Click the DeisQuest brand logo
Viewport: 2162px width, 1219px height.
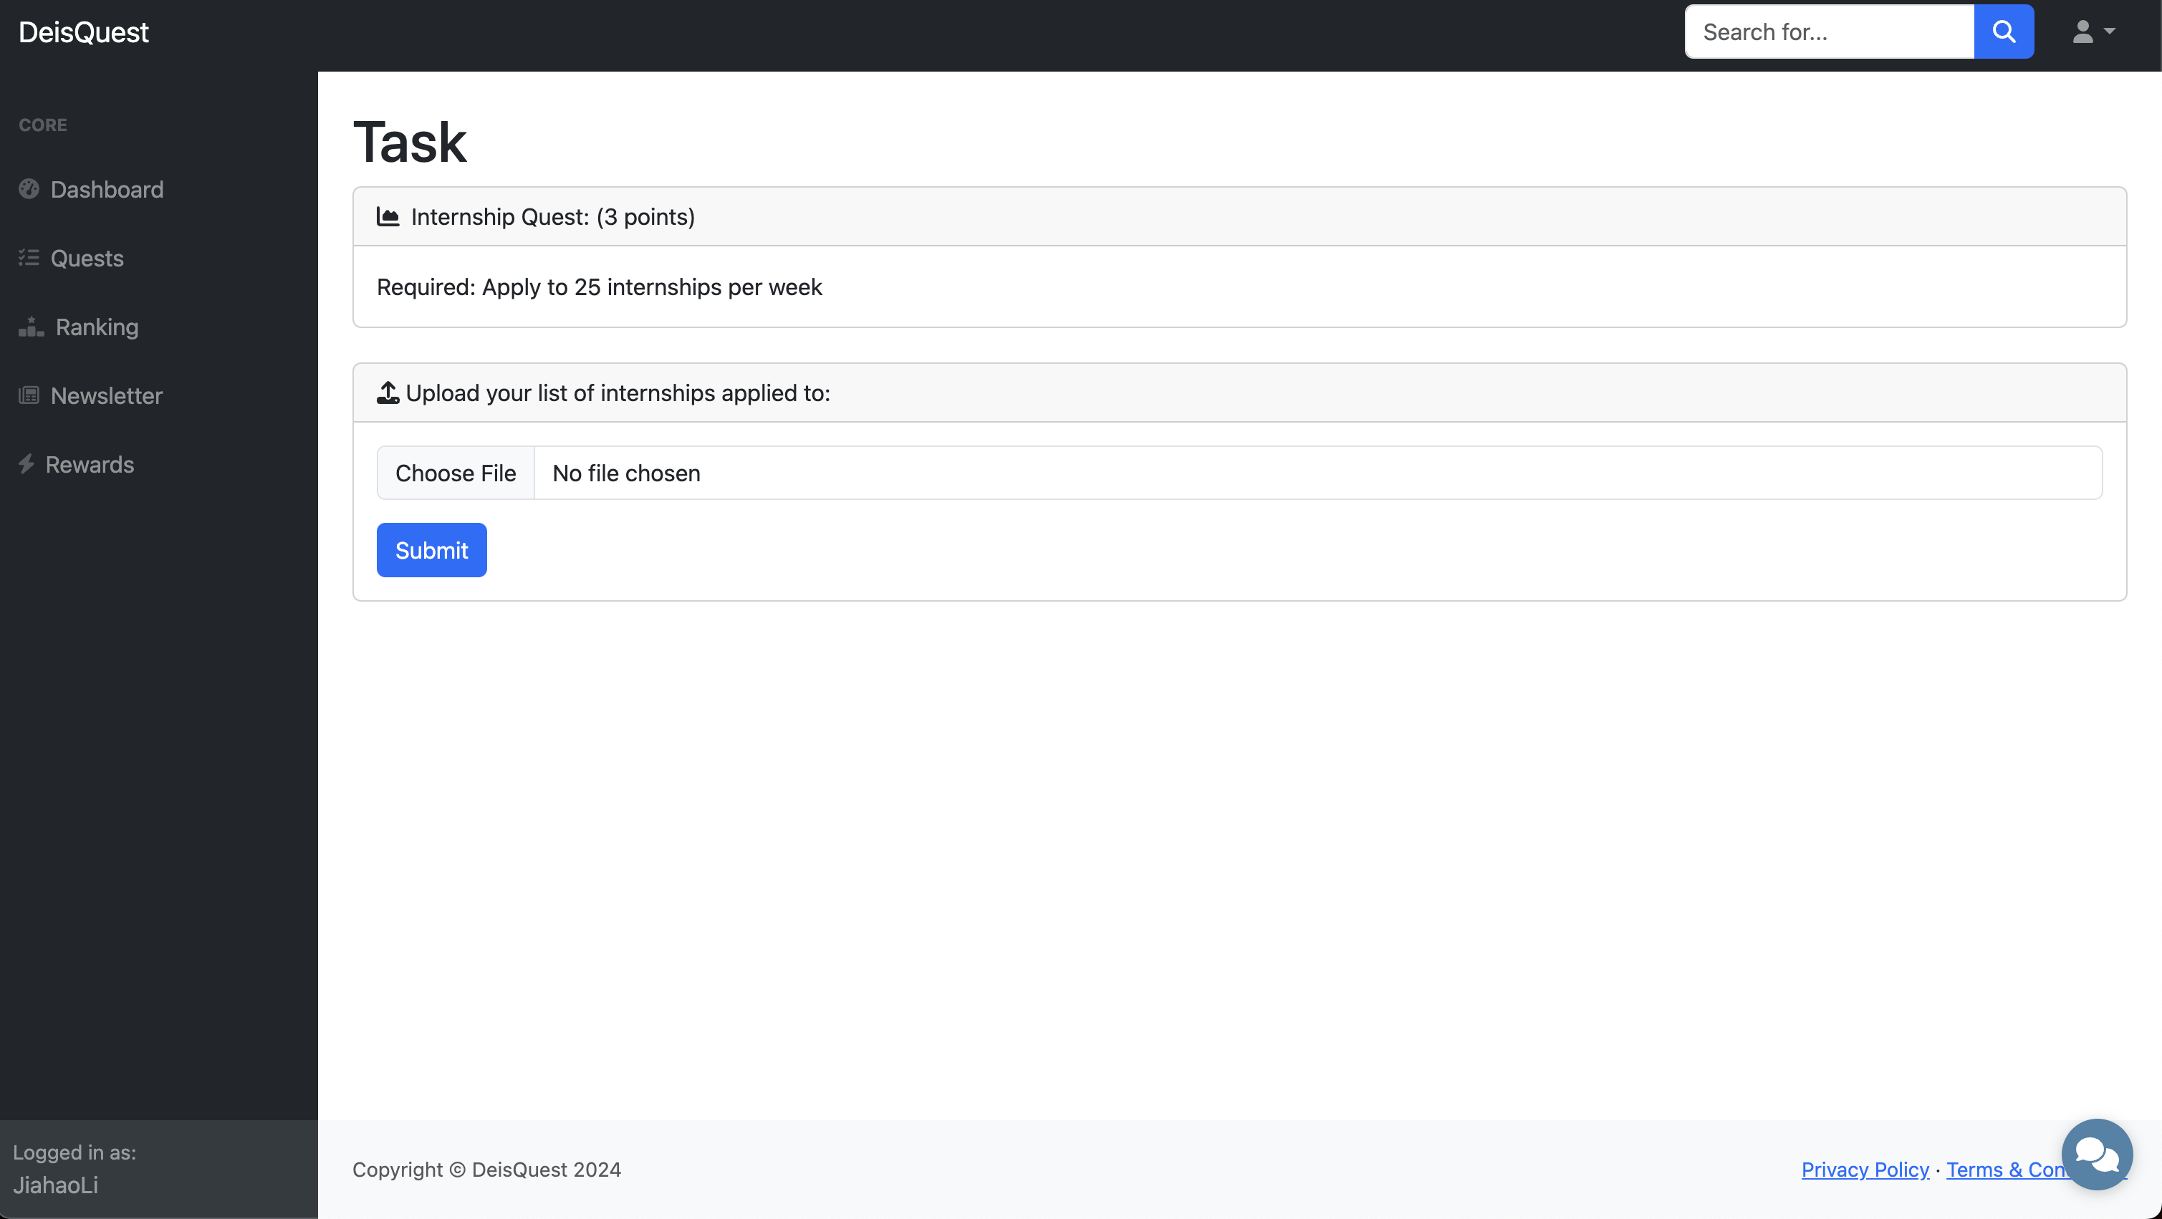[x=83, y=32]
